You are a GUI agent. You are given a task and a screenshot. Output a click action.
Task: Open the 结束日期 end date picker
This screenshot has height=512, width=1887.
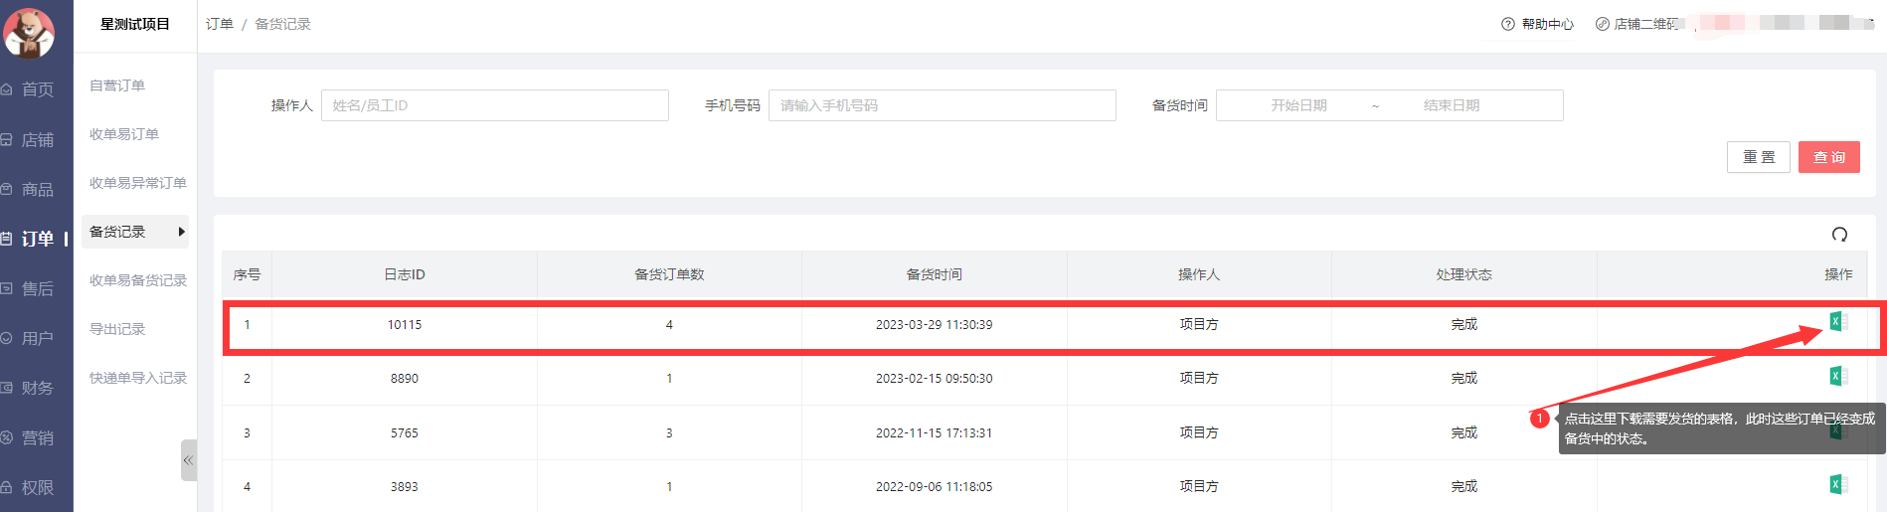(x=1451, y=105)
